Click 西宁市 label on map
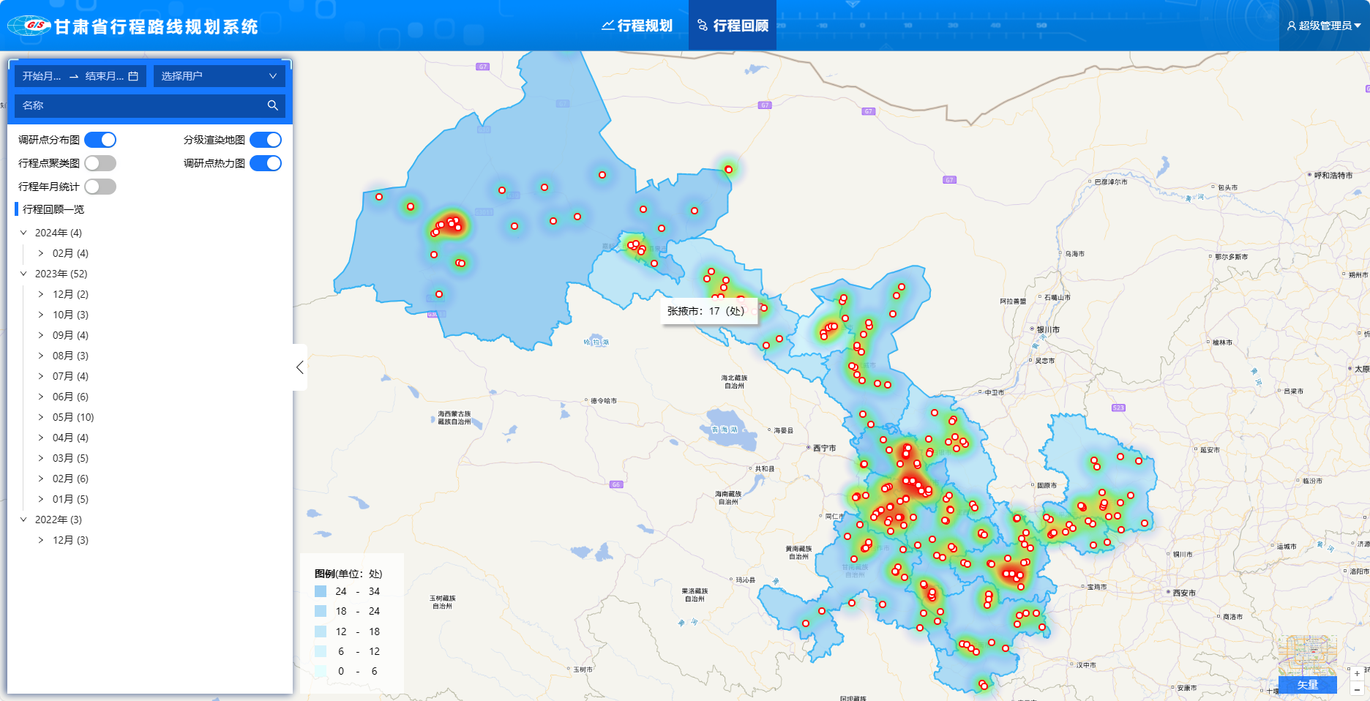1370x701 pixels. [824, 448]
